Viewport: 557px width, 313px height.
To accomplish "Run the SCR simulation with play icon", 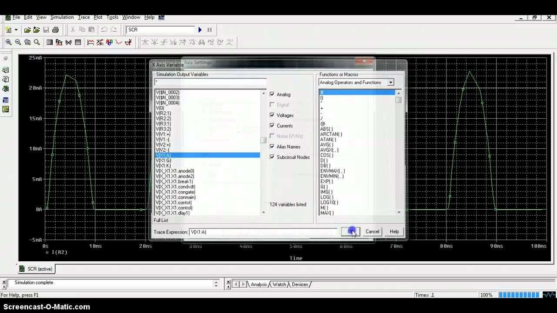I will tap(200, 30).
